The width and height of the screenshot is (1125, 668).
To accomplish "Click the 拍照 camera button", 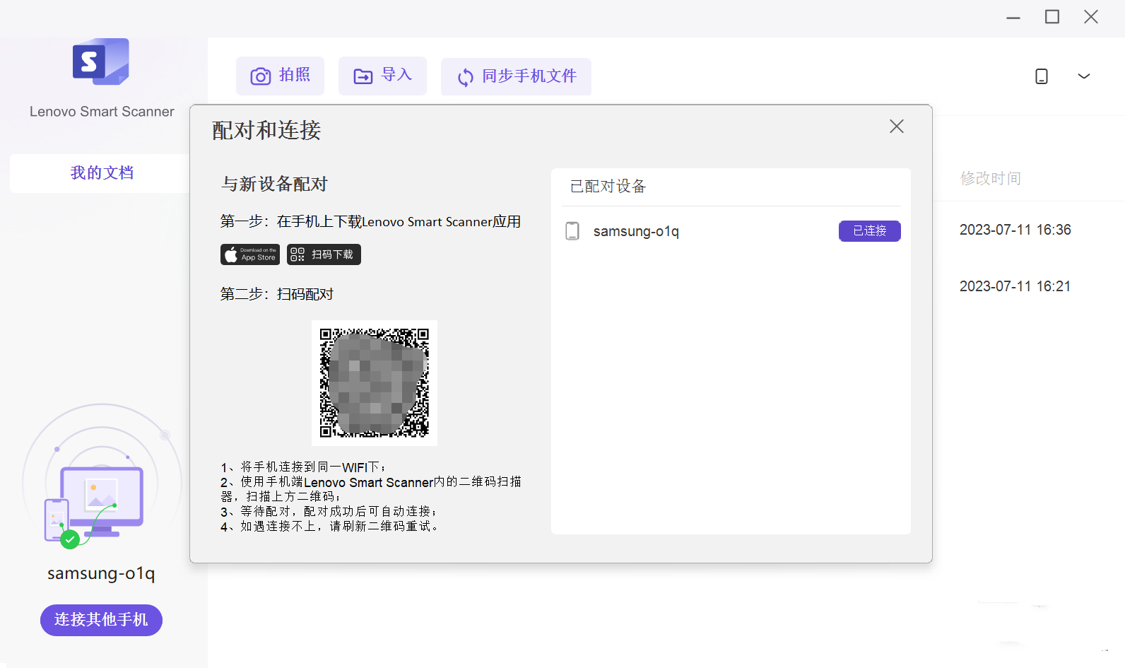I will coord(280,76).
